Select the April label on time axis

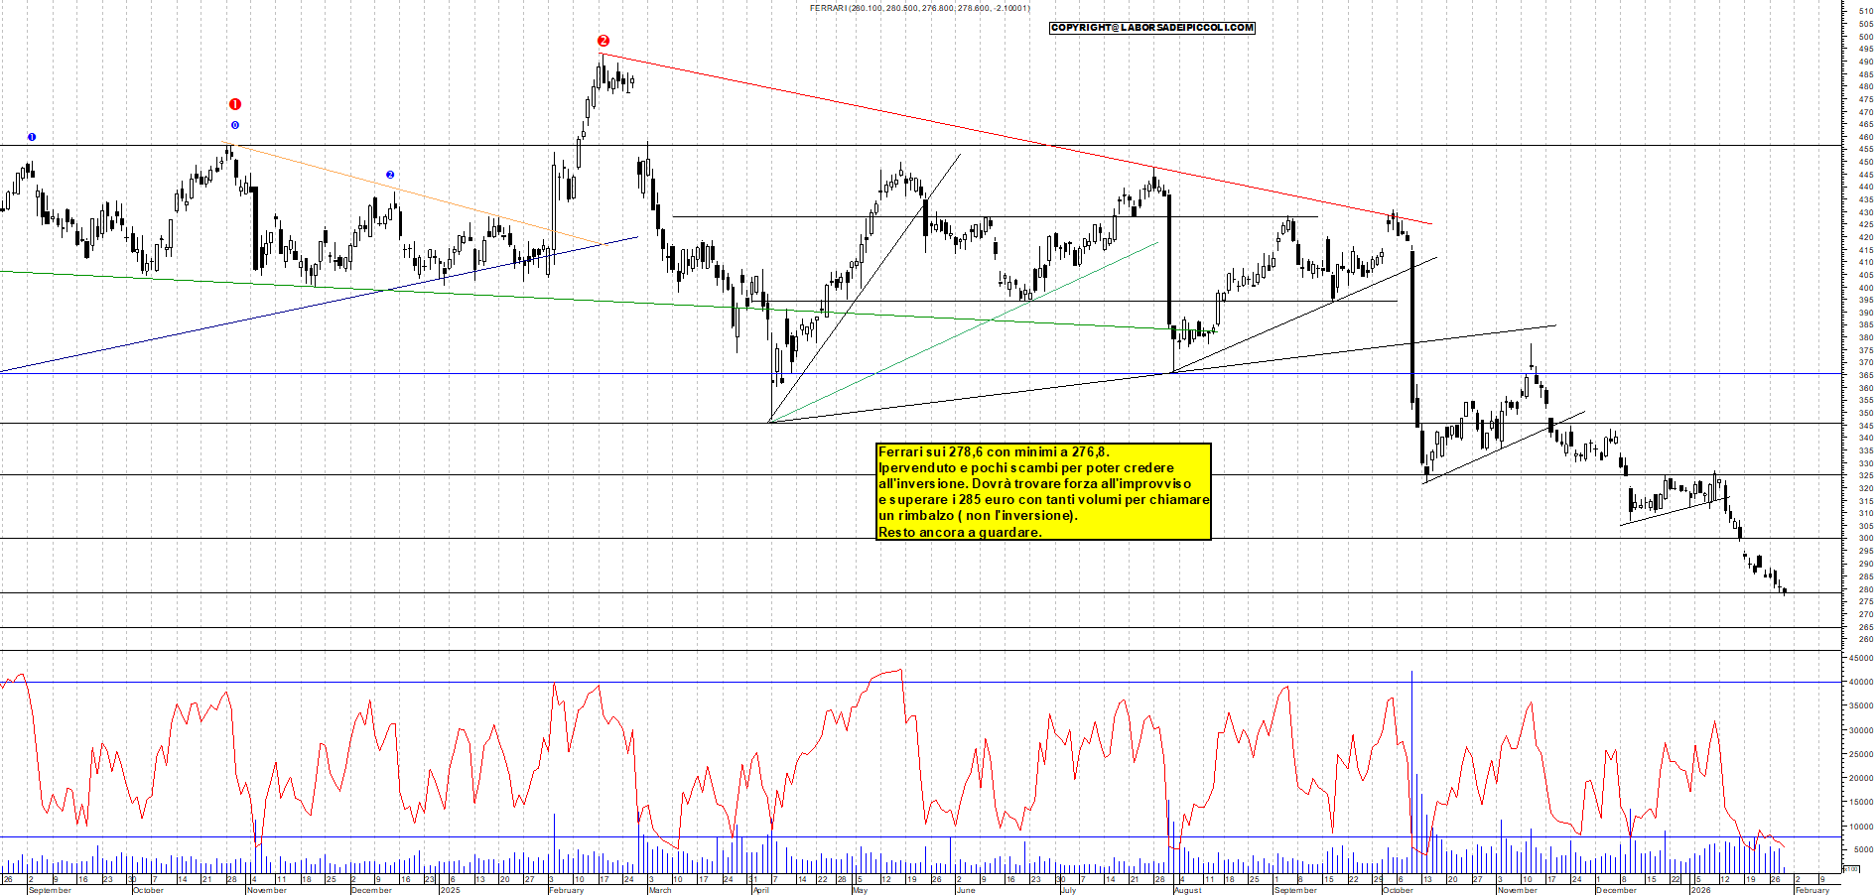[x=760, y=890]
